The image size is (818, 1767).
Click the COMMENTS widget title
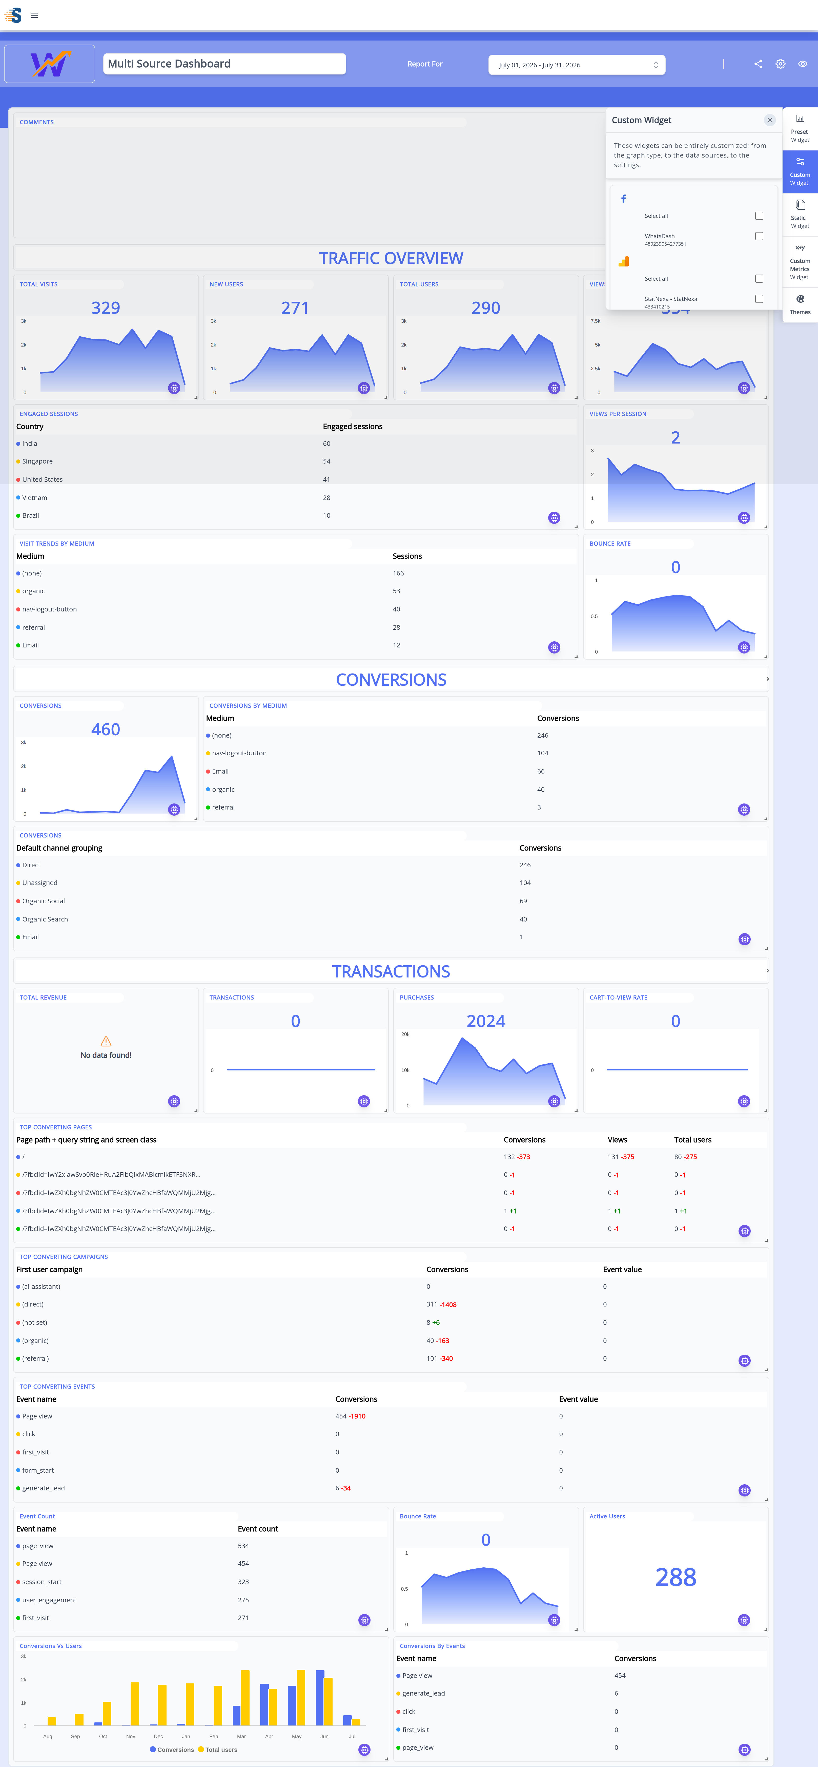36,122
